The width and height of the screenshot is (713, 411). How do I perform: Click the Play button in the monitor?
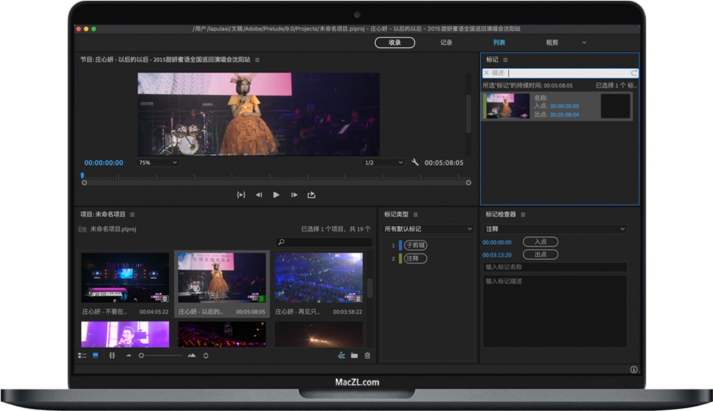pos(276,195)
